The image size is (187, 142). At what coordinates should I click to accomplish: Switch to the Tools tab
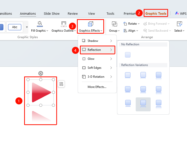tap(110, 14)
